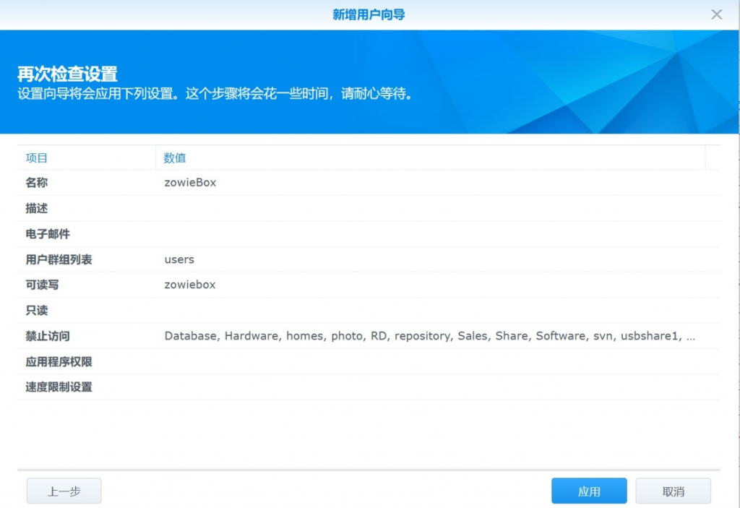The height and width of the screenshot is (508, 740).
Task: Select the 用户群组列表 row label
Action: (59, 259)
